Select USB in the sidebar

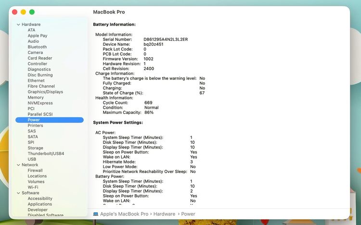pyautogui.click(x=32, y=159)
